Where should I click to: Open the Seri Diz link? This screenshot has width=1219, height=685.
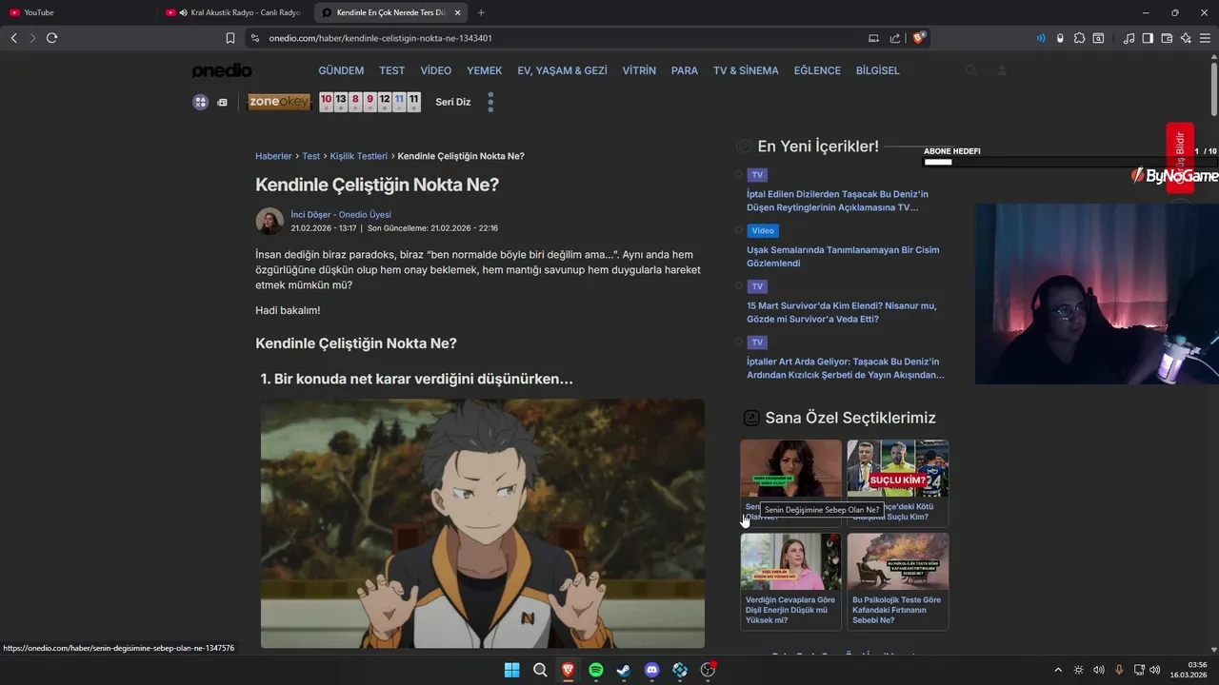[453, 102]
